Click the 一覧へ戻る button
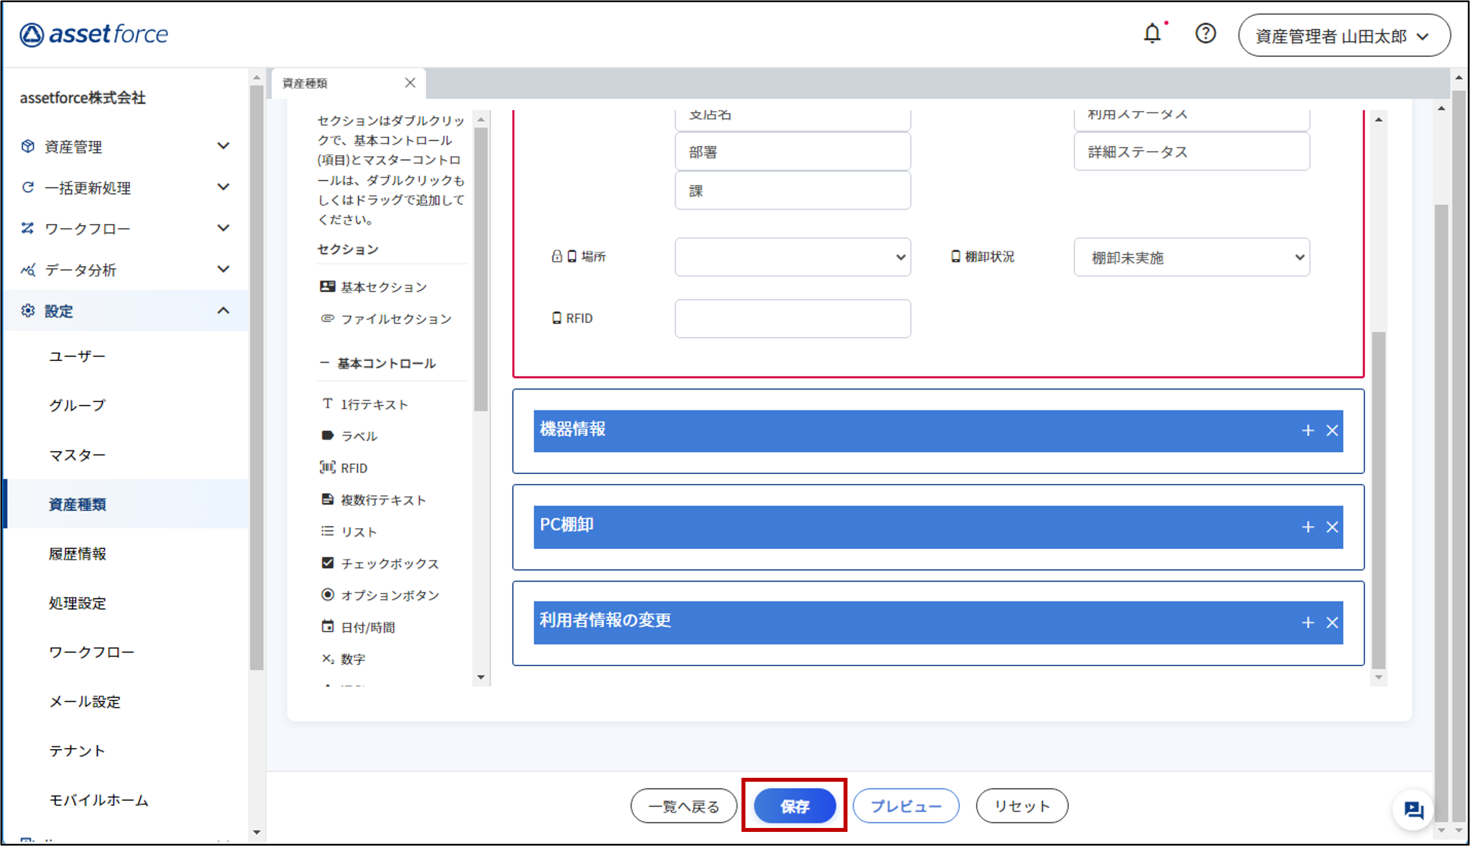 tap(683, 806)
